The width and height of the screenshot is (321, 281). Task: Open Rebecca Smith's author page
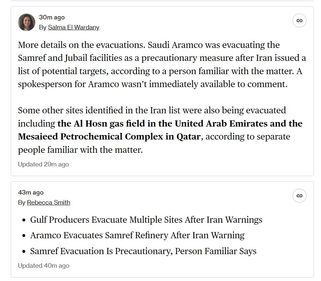pos(49,203)
